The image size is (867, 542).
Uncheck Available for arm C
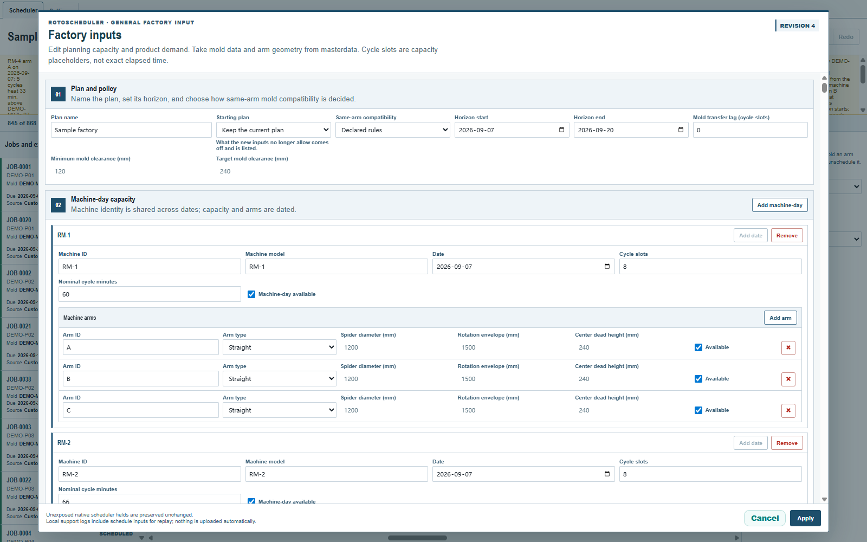tap(698, 410)
